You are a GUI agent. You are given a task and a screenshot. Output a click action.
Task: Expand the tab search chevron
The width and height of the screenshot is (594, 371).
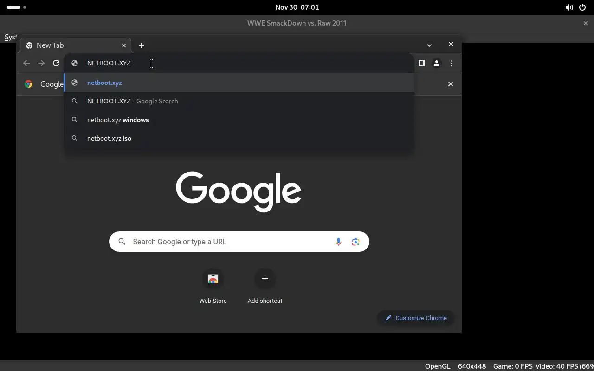429,45
